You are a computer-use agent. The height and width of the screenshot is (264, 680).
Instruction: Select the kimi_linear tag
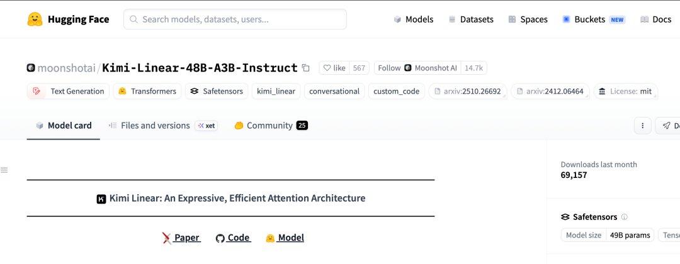coord(276,91)
